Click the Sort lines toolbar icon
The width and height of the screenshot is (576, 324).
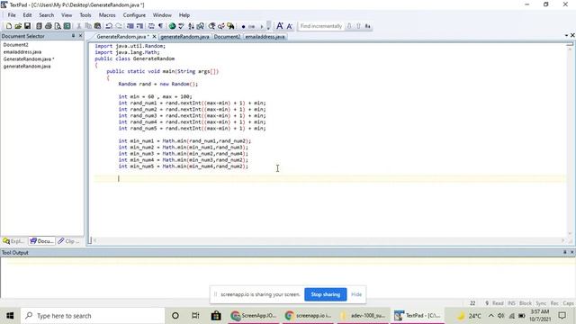191,26
